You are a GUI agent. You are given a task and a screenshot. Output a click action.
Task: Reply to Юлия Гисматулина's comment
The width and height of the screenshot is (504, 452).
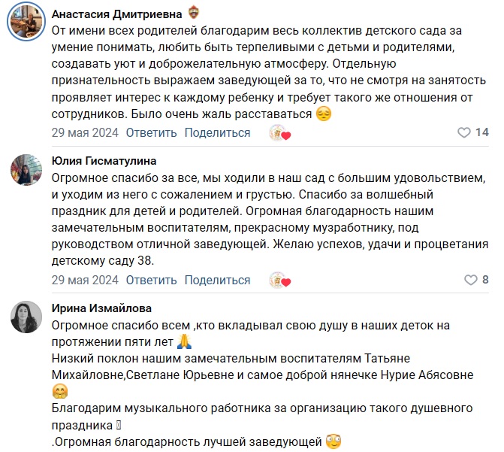151,281
